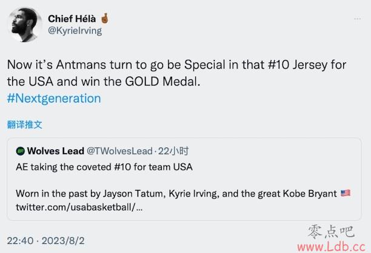This screenshot has width=371, height=253.
Task: Open Chief Hélà's profile avatar photo
Action: tap(24, 25)
